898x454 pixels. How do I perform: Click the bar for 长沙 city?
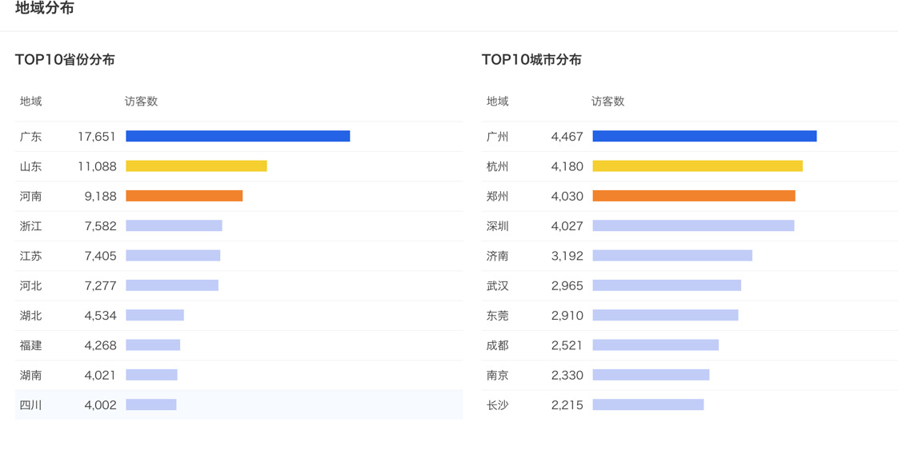(x=648, y=404)
